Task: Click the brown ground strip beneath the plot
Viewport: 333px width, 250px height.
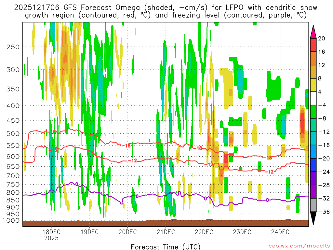Action: coord(166,223)
